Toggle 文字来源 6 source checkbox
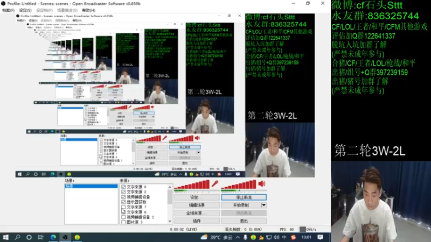The width and height of the screenshot is (431, 242). tap(123, 212)
